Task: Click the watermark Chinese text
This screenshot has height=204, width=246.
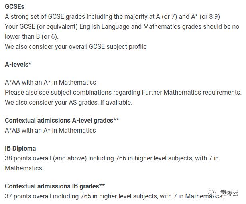Action: pos(229,193)
